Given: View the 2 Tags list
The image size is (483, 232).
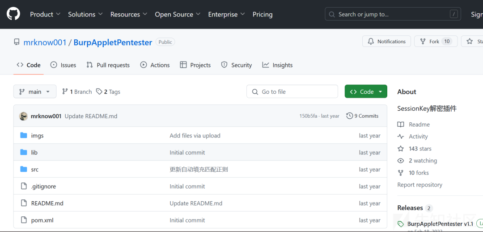Looking at the screenshot, I should click(108, 91).
